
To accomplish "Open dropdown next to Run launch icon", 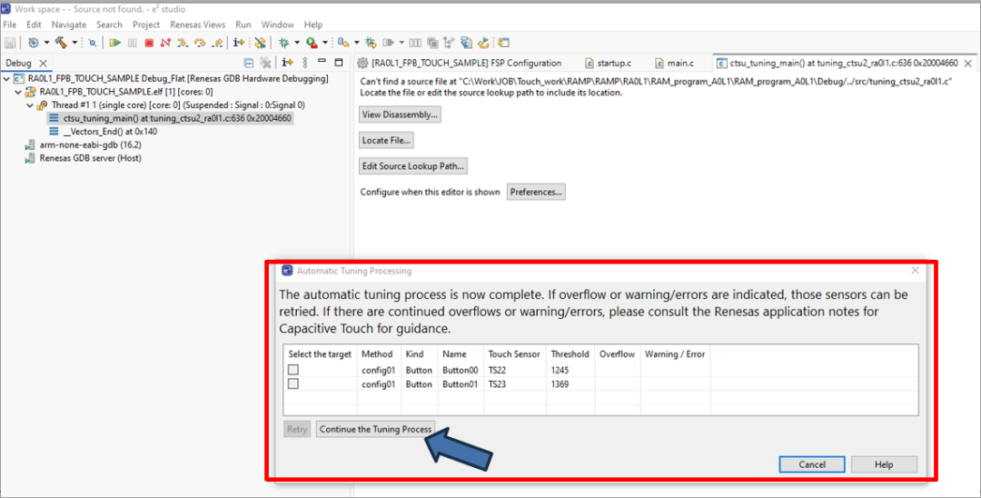I will (324, 43).
